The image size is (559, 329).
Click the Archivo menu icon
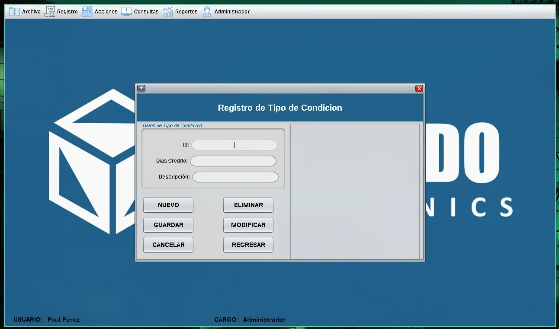click(x=14, y=12)
